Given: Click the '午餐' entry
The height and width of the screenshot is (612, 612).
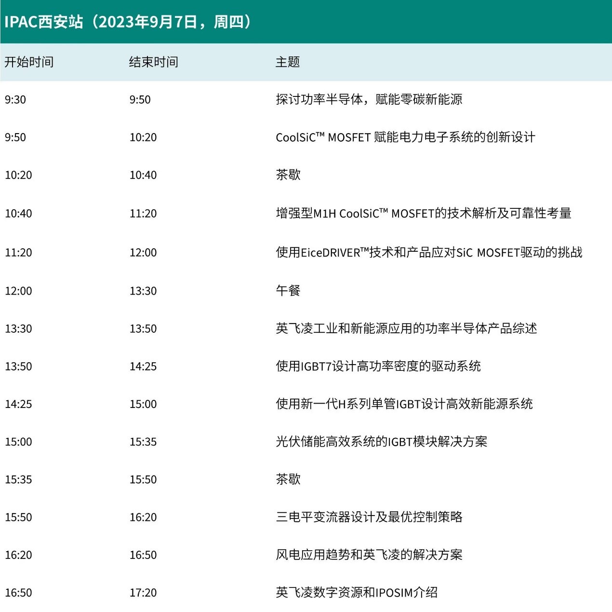Looking at the screenshot, I should (x=288, y=290).
